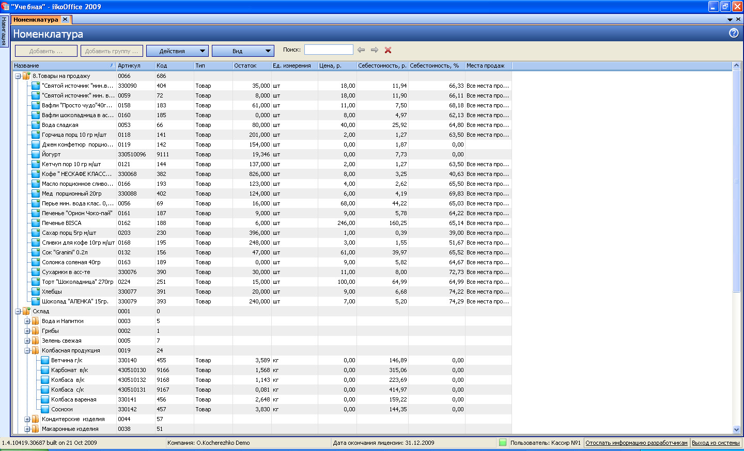Open the help question mark icon
The width and height of the screenshot is (744, 451).
[734, 33]
